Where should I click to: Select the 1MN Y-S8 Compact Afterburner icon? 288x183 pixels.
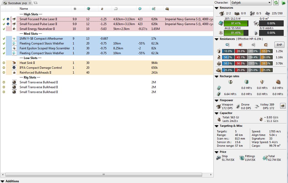pyautogui.click(x=14, y=39)
